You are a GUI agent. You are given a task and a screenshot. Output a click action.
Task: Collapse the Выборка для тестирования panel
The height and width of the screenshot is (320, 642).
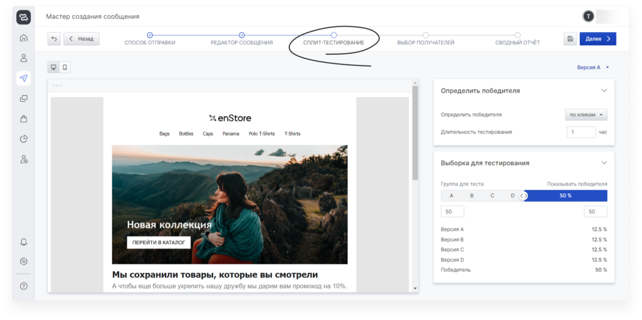(604, 163)
